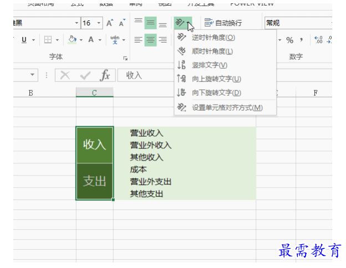Increase font size with the larger A icon

[x=110, y=23]
